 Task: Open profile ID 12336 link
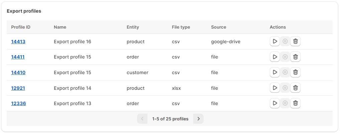[x=18, y=103]
